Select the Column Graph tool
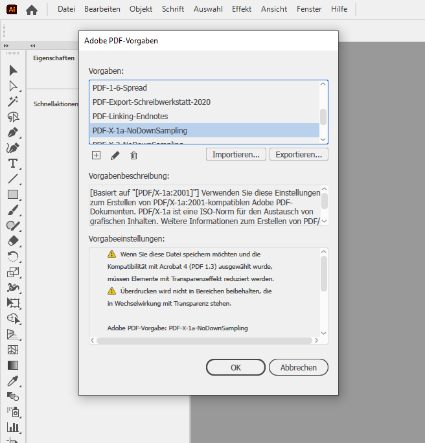This screenshot has height=443, width=425. tap(13, 427)
